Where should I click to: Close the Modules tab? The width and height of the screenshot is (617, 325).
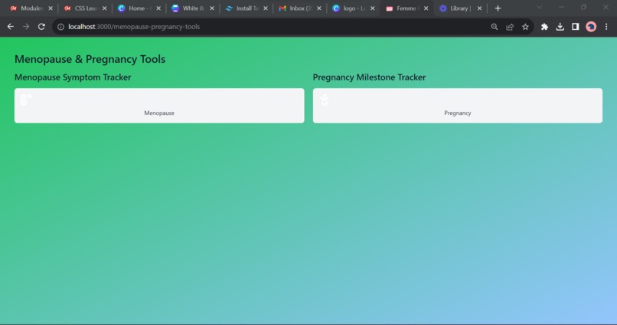pos(51,8)
